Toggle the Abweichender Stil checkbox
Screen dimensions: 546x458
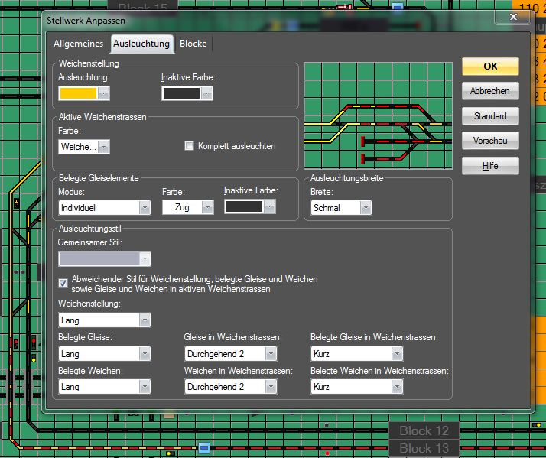[x=63, y=284]
